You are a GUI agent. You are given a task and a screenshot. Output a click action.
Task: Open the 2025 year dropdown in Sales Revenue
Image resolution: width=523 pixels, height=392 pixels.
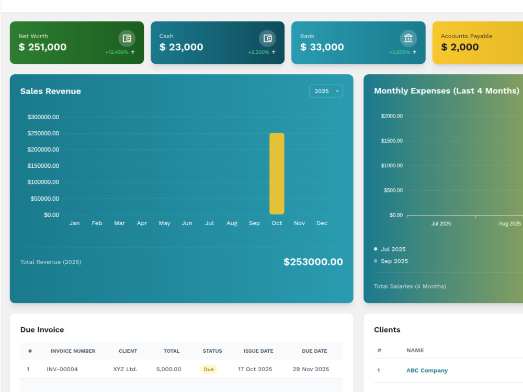[x=326, y=91]
